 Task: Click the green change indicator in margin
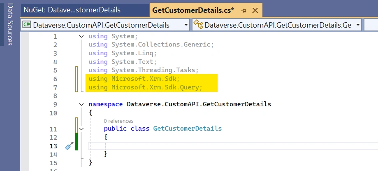77,141
